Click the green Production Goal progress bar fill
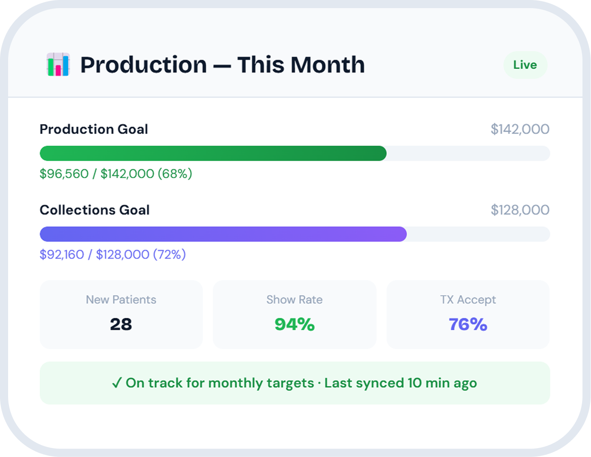Viewport: 591px width, 457px height. (213, 154)
